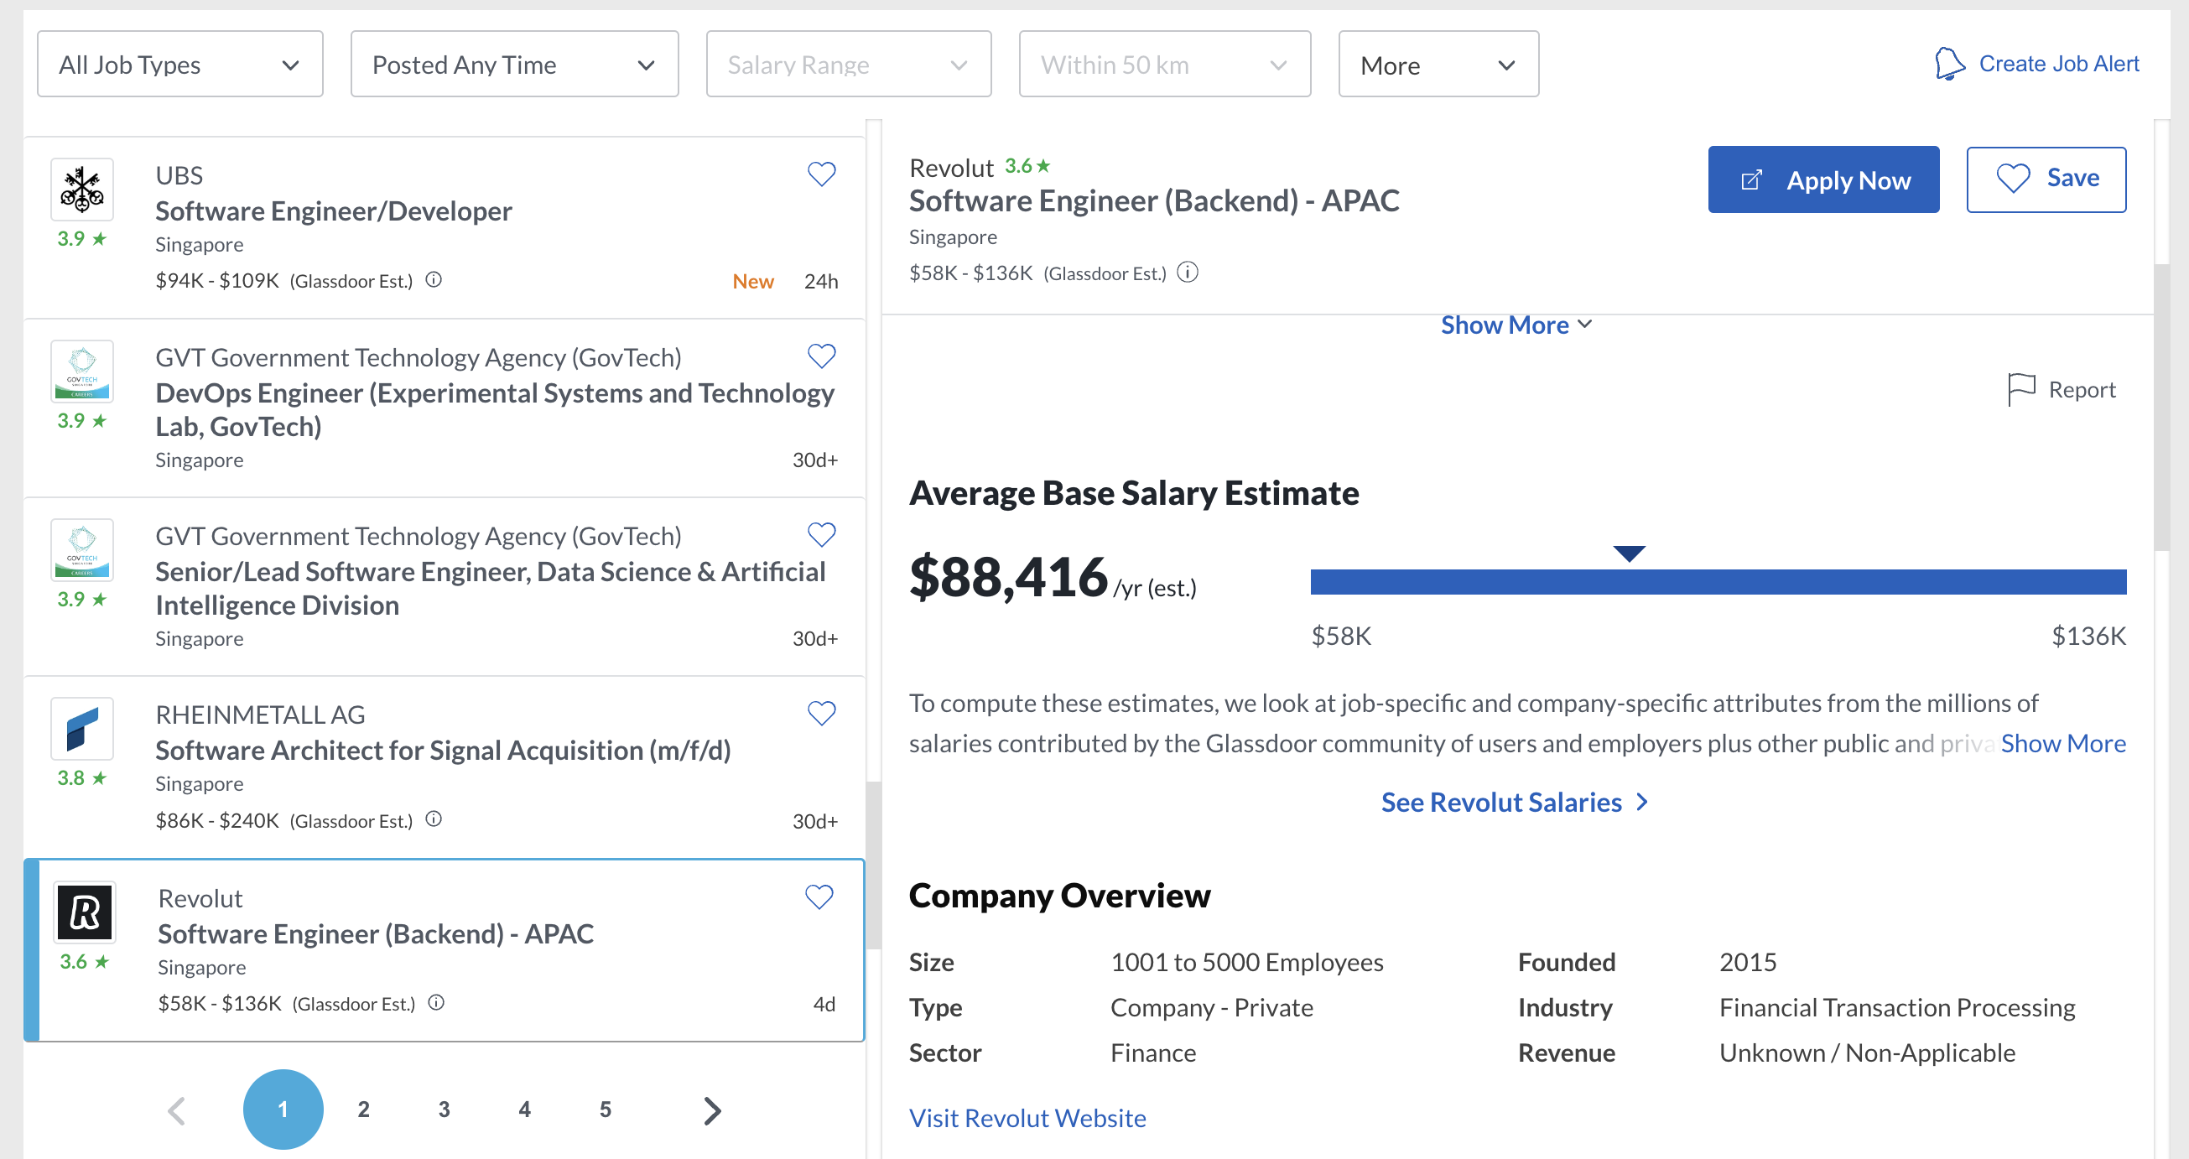The image size is (2189, 1159).
Task: Click the salary estimate bar indicator
Action: click(1628, 553)
